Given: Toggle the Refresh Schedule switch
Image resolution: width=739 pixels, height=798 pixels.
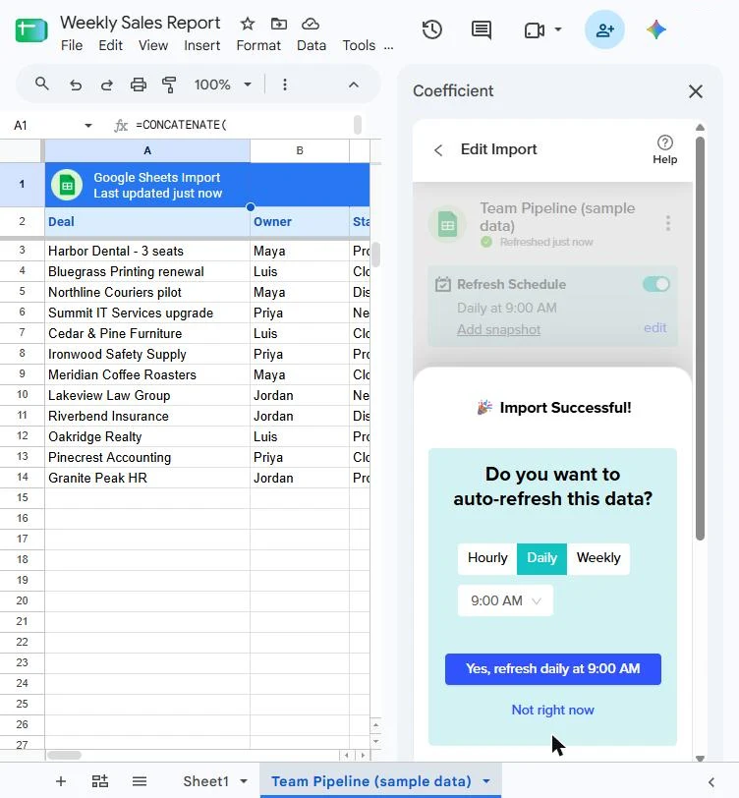Looking at the screenshot, I should pyautogui.click(x=656, y=284).
